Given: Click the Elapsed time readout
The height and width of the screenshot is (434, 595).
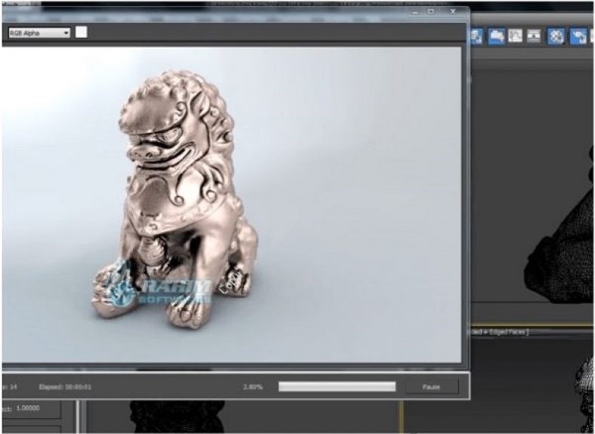Looking at the screenshot, I should click(65, 387).
